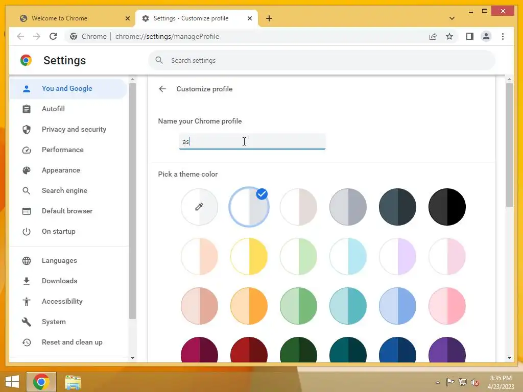Viewport: 523px width, 392px height.
Task: Go back from Customize profile
Action: [x=162, y=89]
